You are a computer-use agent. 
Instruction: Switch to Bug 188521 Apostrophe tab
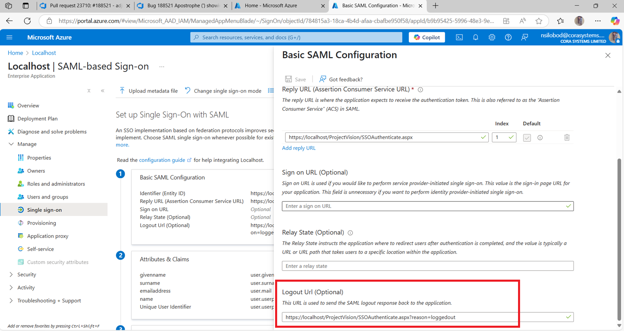pyautogui.click(x=183, y=6)
